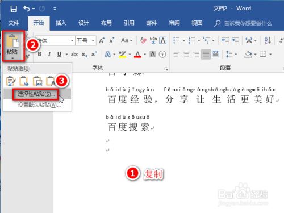Increase font size with the grow-font icon
The image size is (284, 213).
(102, 40)
